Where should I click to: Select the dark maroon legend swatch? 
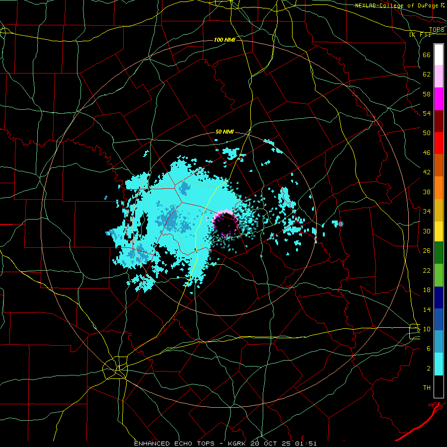[439, 121]
